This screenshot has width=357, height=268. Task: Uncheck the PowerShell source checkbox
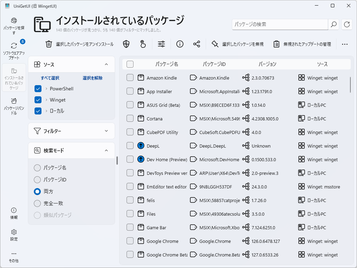pos(38,89)
